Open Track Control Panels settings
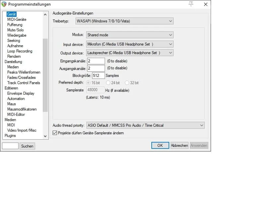 24,83
